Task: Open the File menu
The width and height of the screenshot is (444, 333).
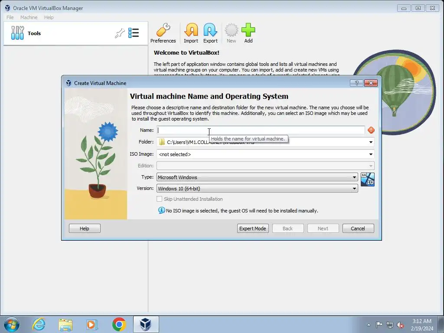Action: pyautogui.click(x=10, y=17)
